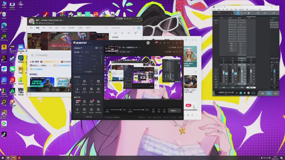The width and height of the screenshot is (285, 160).
Task: Toggle the Loop button in Studio One transport
Action: pos(253,93)
